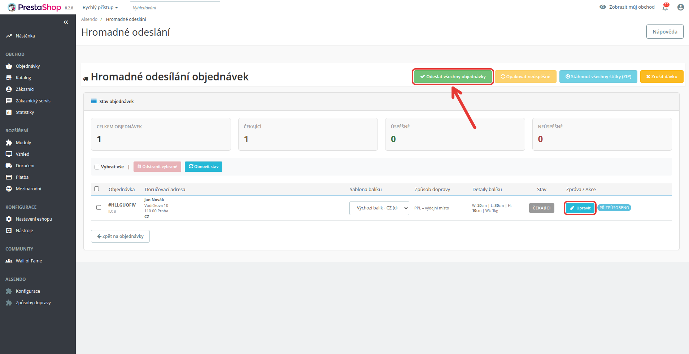689x354 pixels.
Task: Open Způsoby dopravy menu item
Action: (x=33, y=303)
